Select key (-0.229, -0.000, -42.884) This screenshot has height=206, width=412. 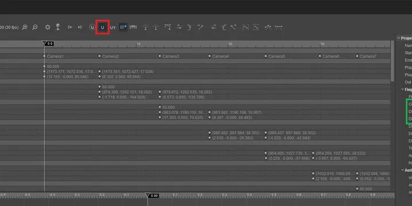pyautogui.click(x=266, y=138)
